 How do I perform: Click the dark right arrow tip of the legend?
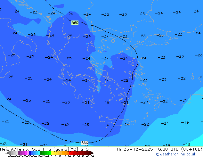click(x=92, y=153)
